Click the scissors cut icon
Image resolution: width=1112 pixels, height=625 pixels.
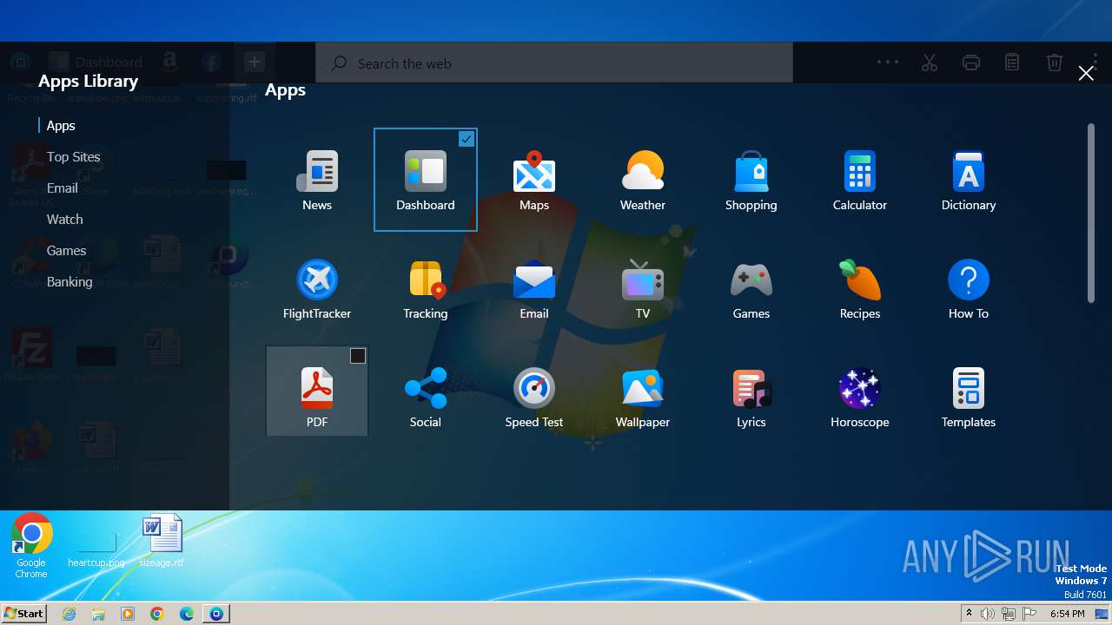[930, 62]
